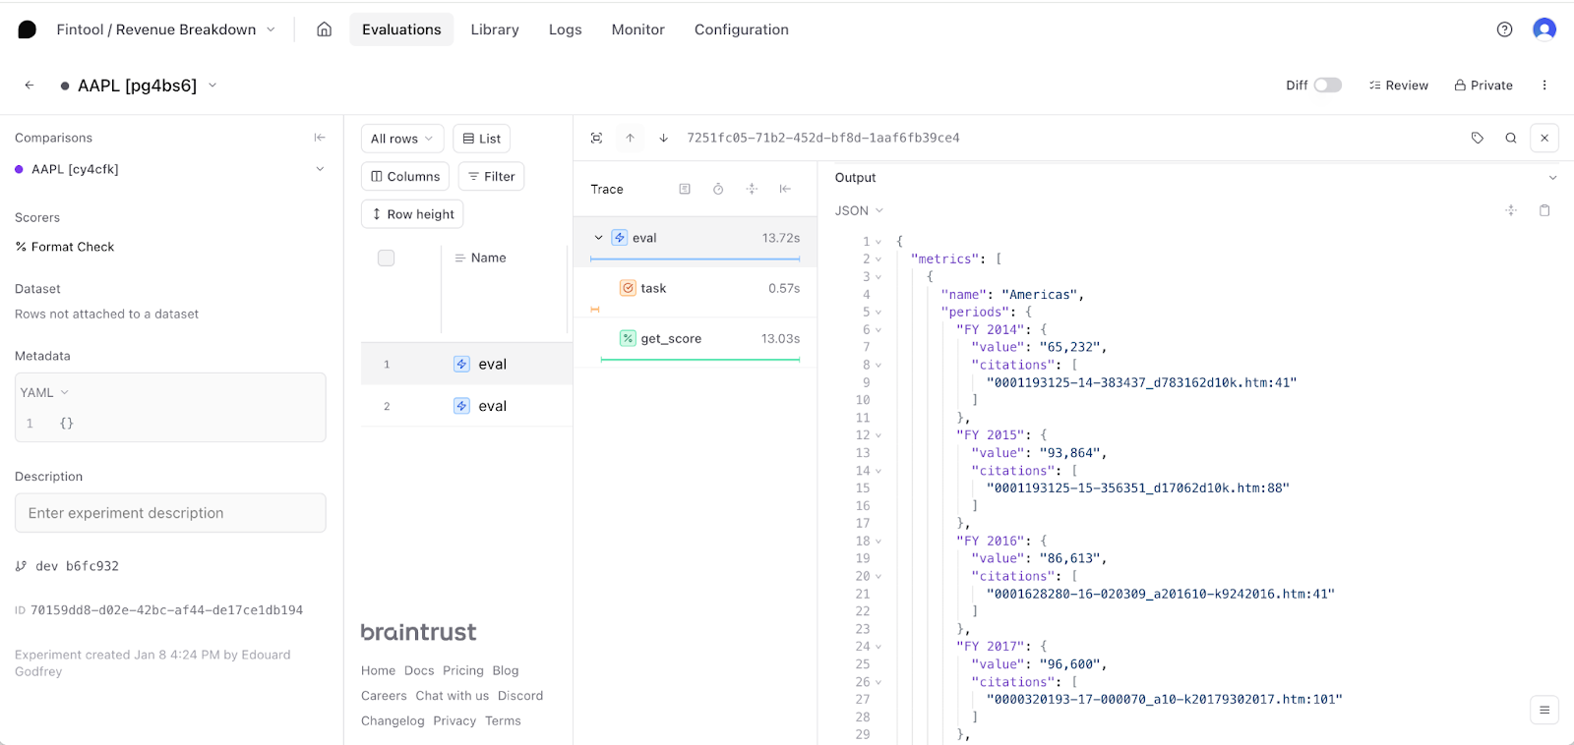Image resolution: width=1574 pixels, height=745 pixels.
Task: Collapse the eval trace span
Action: (598, 238)
